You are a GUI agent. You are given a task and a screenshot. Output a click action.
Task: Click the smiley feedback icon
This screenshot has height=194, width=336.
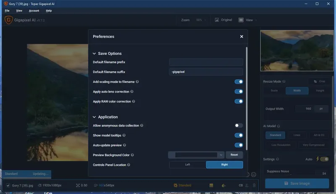point(254,175)
